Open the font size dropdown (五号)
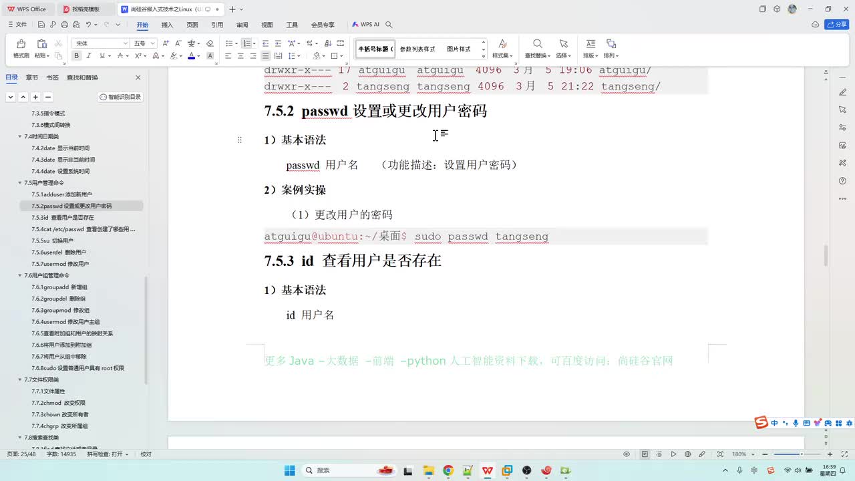Screen dimensions: 855x481 pos(153,43)
